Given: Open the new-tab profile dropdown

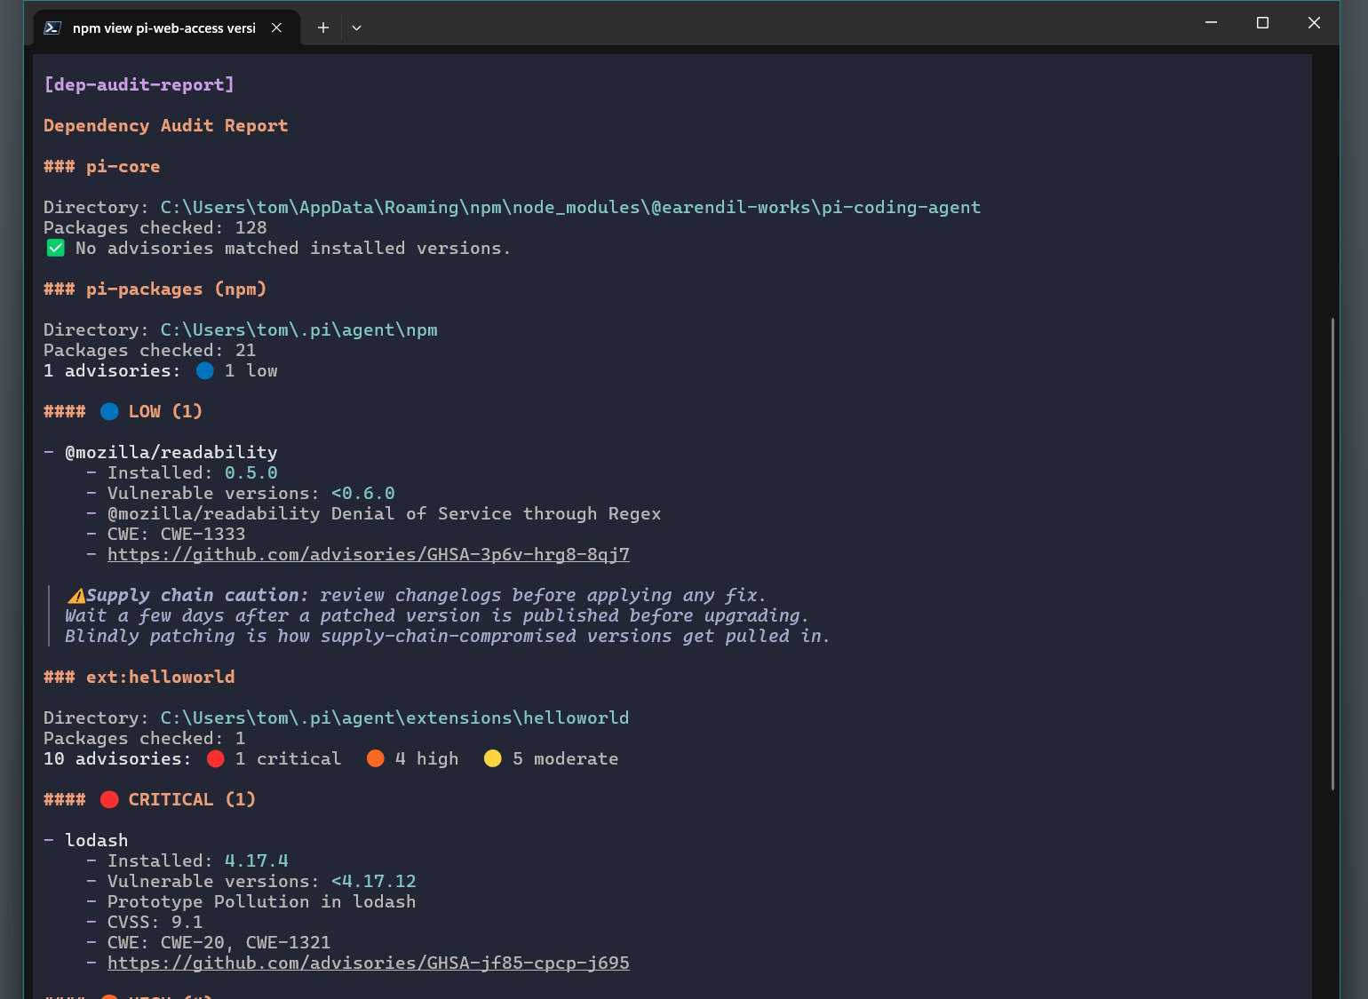Looking at the screenshot, I should click(356, 28).
